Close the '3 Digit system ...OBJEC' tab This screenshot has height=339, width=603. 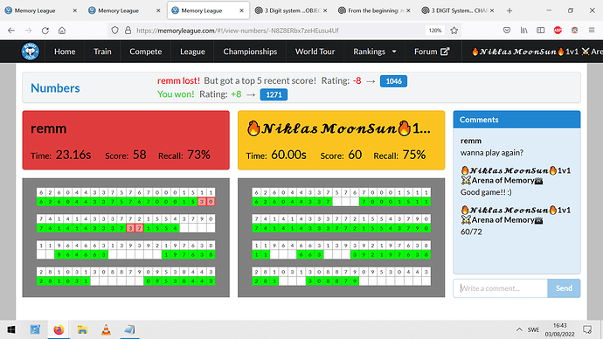click(325, 10)
